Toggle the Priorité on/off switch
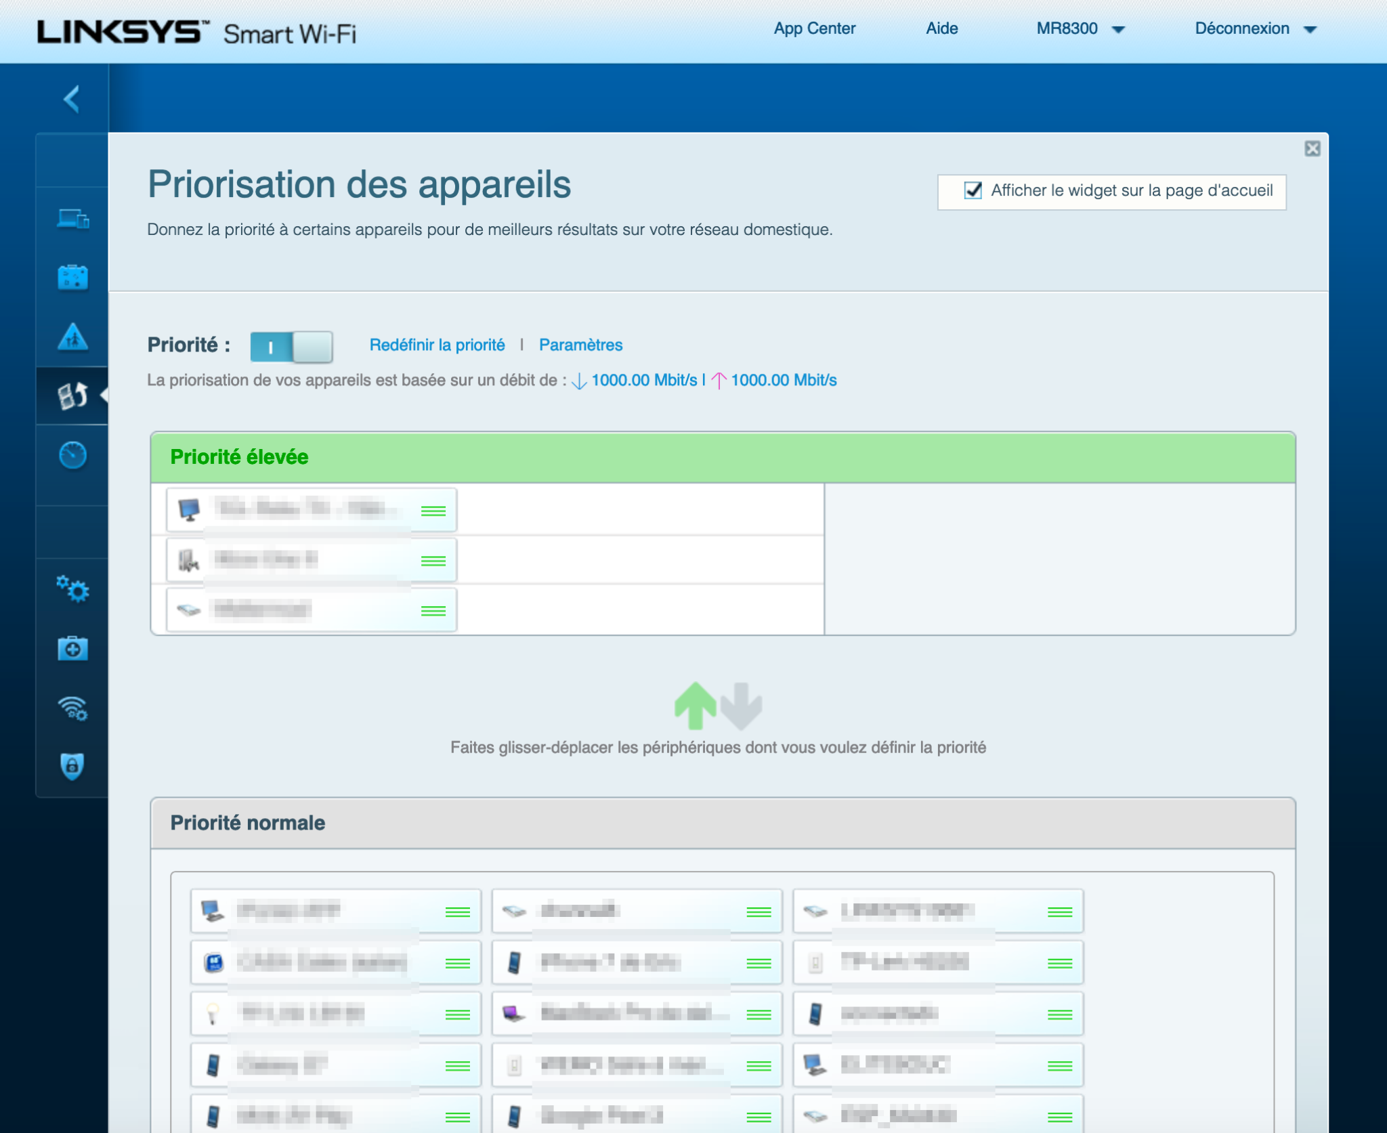This screenshot has height=1133, width=1387. click(x=291, y=347)
